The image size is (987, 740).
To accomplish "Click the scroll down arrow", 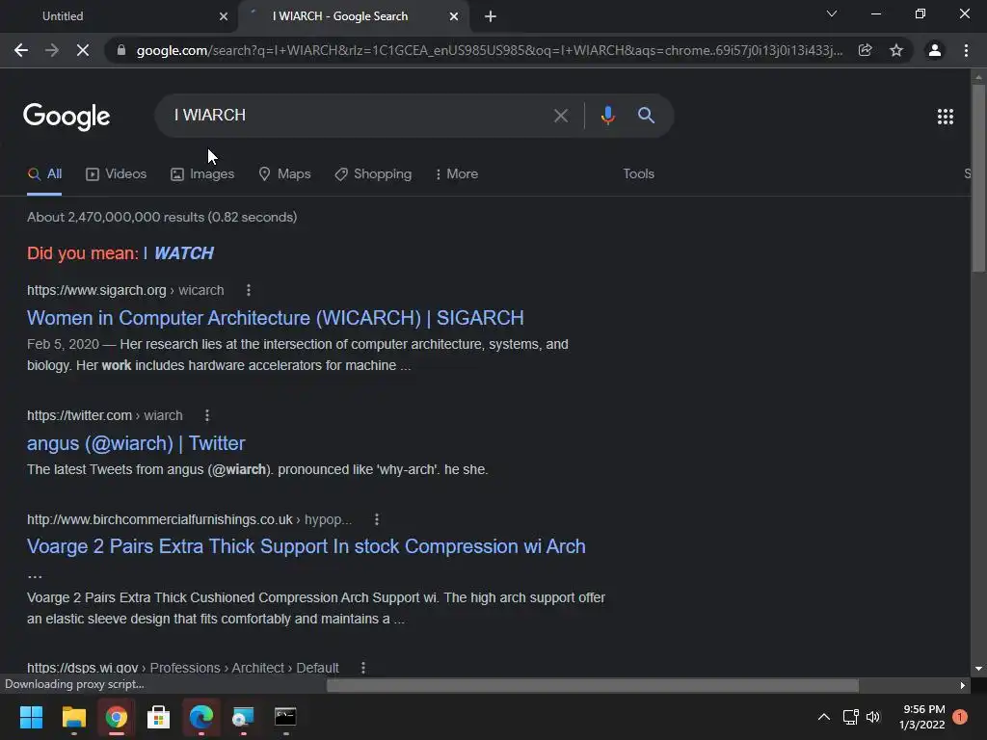I will [978, 669].
